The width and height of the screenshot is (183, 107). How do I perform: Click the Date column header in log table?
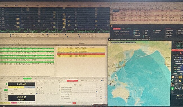click(x=124, y=8)
